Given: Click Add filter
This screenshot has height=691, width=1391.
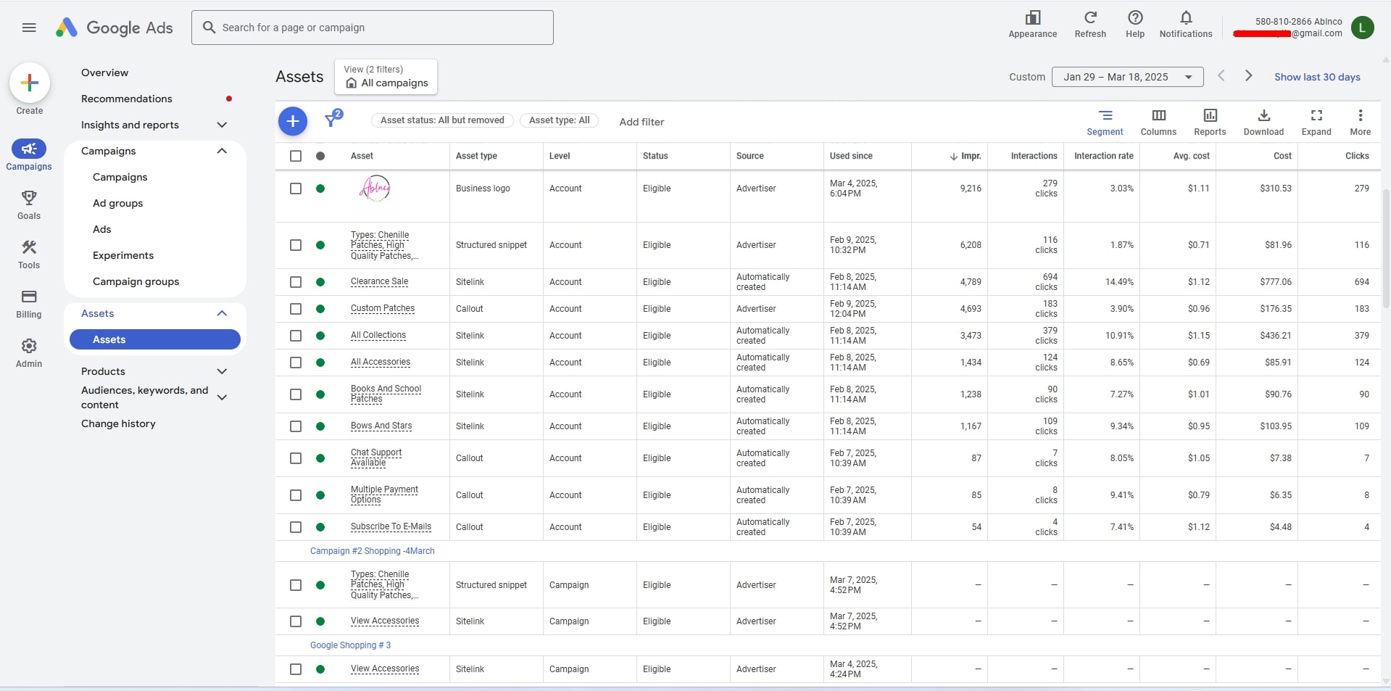Looking at the screenshot, I should coord(641,122).
